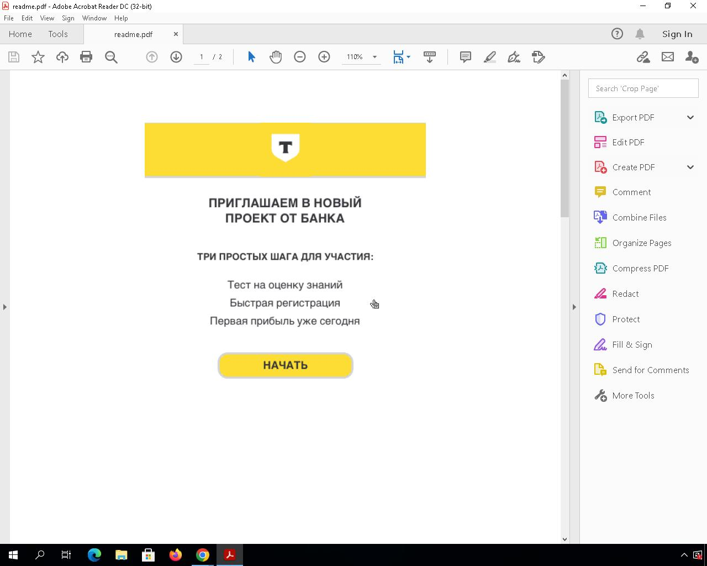Open Organize Pages tool
The width and height of the screenshot is (707, 566).
[x=642, y=243]
